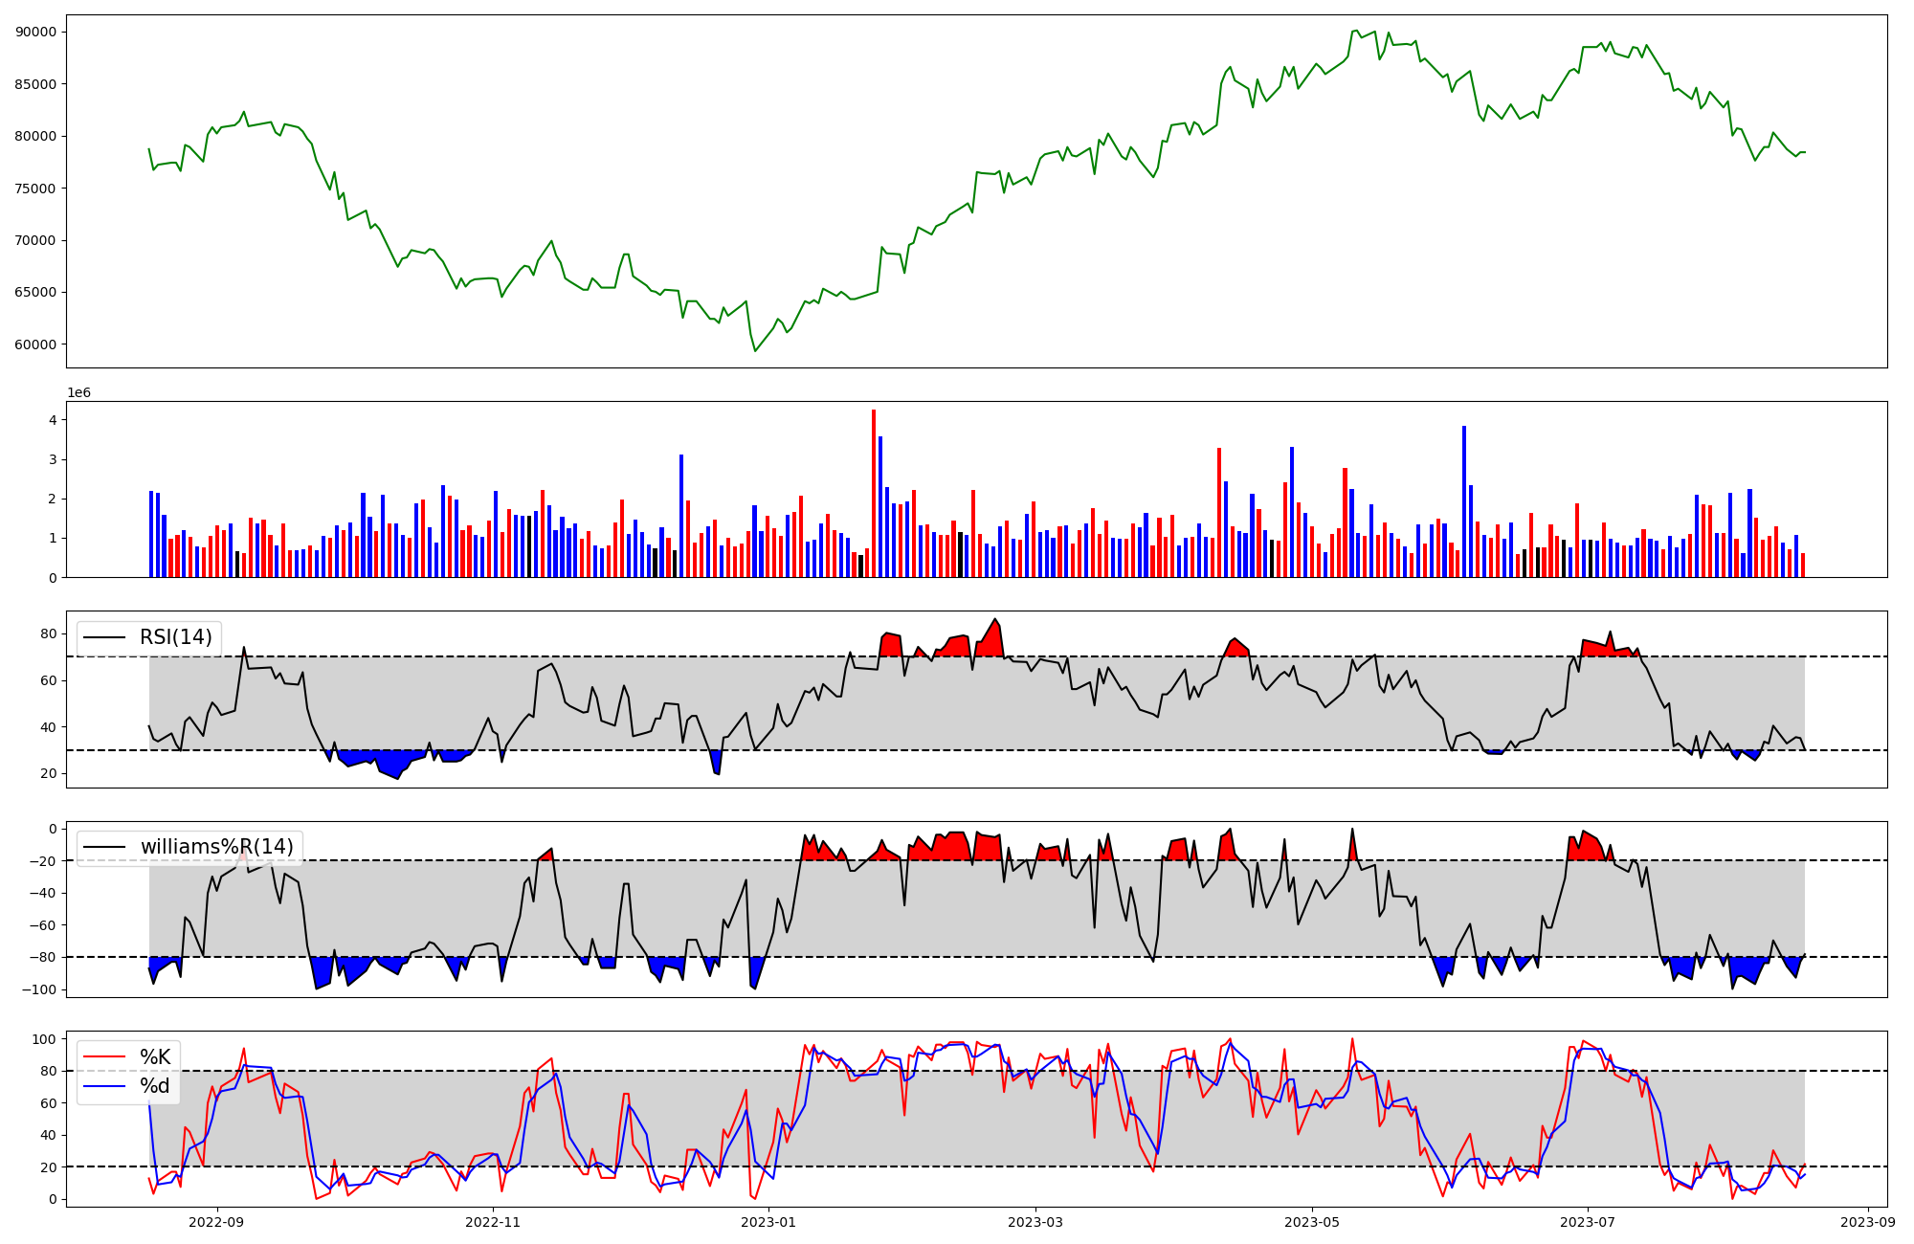The image size is (1914, 1244).
Task: Click the 2023-09 date tick label
Action: click(1868, 1222)
